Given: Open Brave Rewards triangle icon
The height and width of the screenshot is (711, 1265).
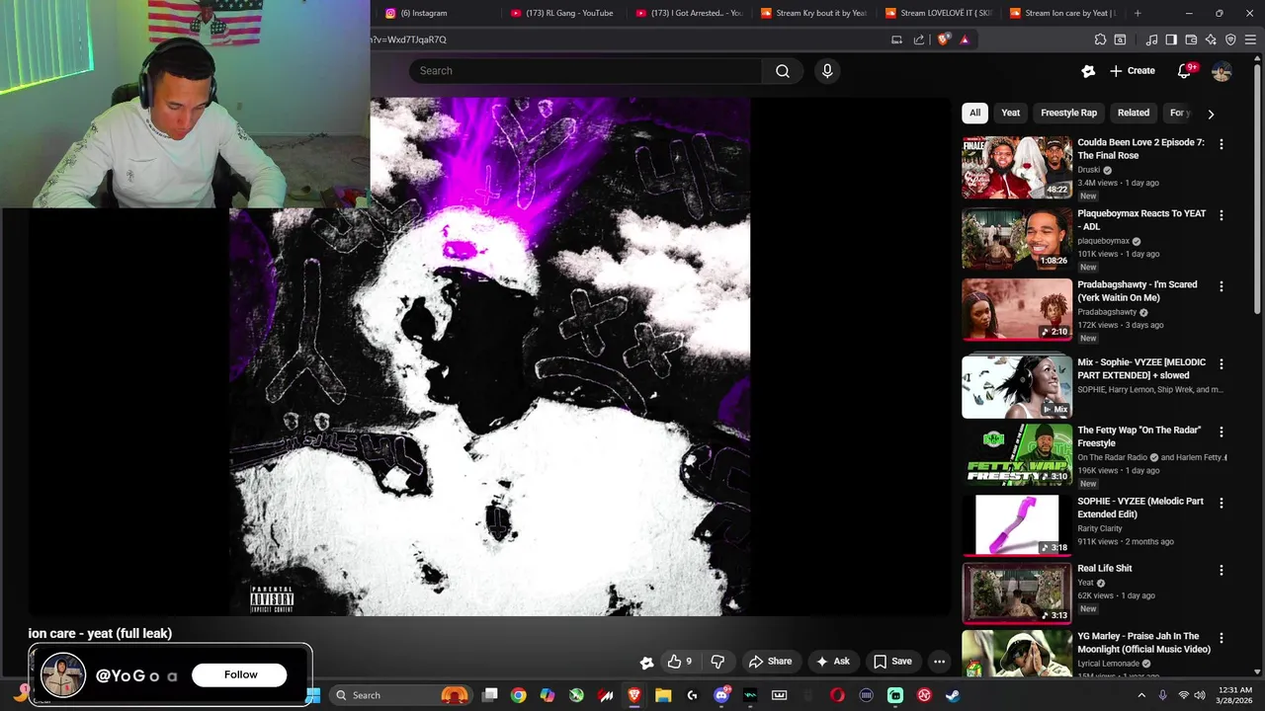Looking at the screenshot, I should pyautogui.click(x=965, y=39).
